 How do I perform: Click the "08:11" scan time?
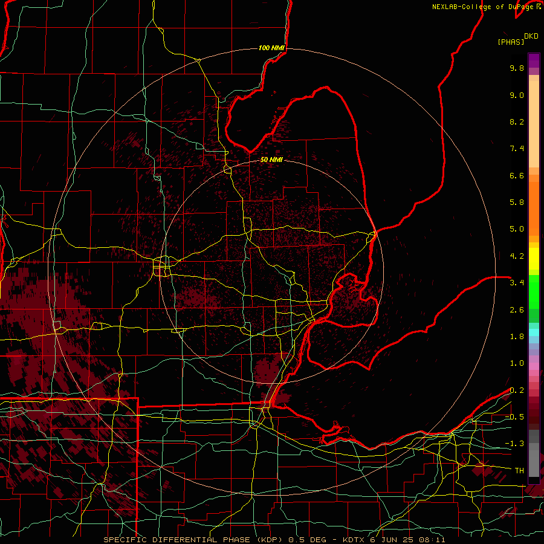coord(432,540)
